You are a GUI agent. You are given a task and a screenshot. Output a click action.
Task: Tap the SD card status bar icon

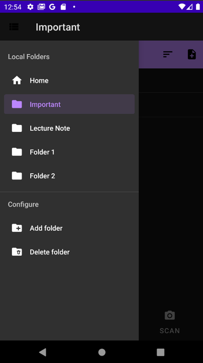click(63, 7)
